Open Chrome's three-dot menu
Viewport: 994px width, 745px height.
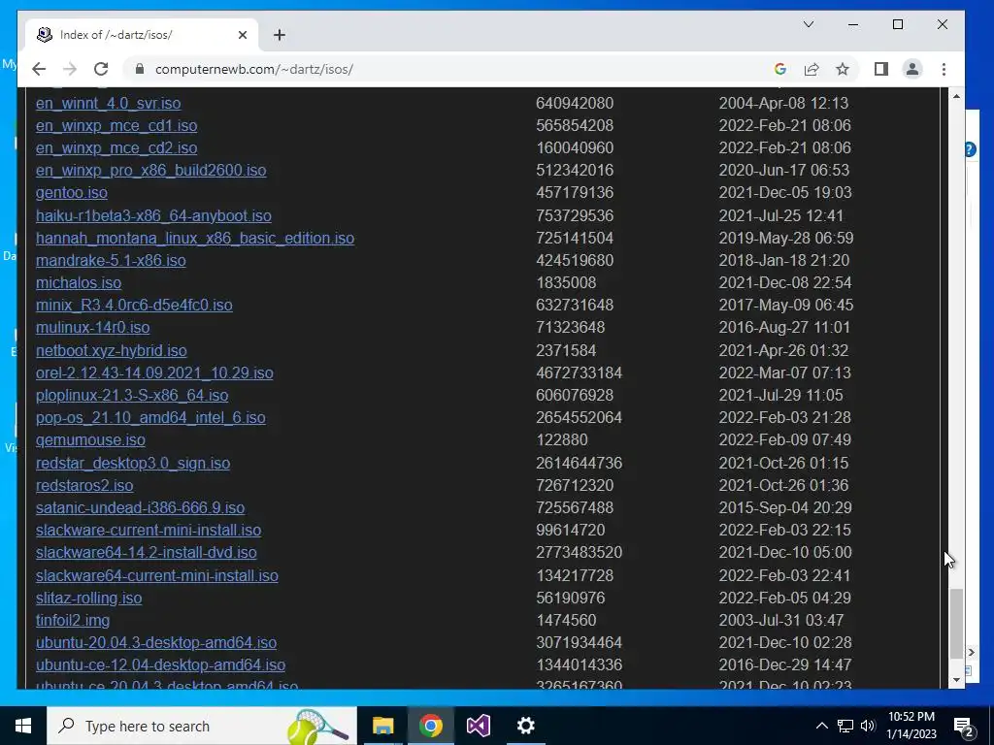(x=944, y=69)
